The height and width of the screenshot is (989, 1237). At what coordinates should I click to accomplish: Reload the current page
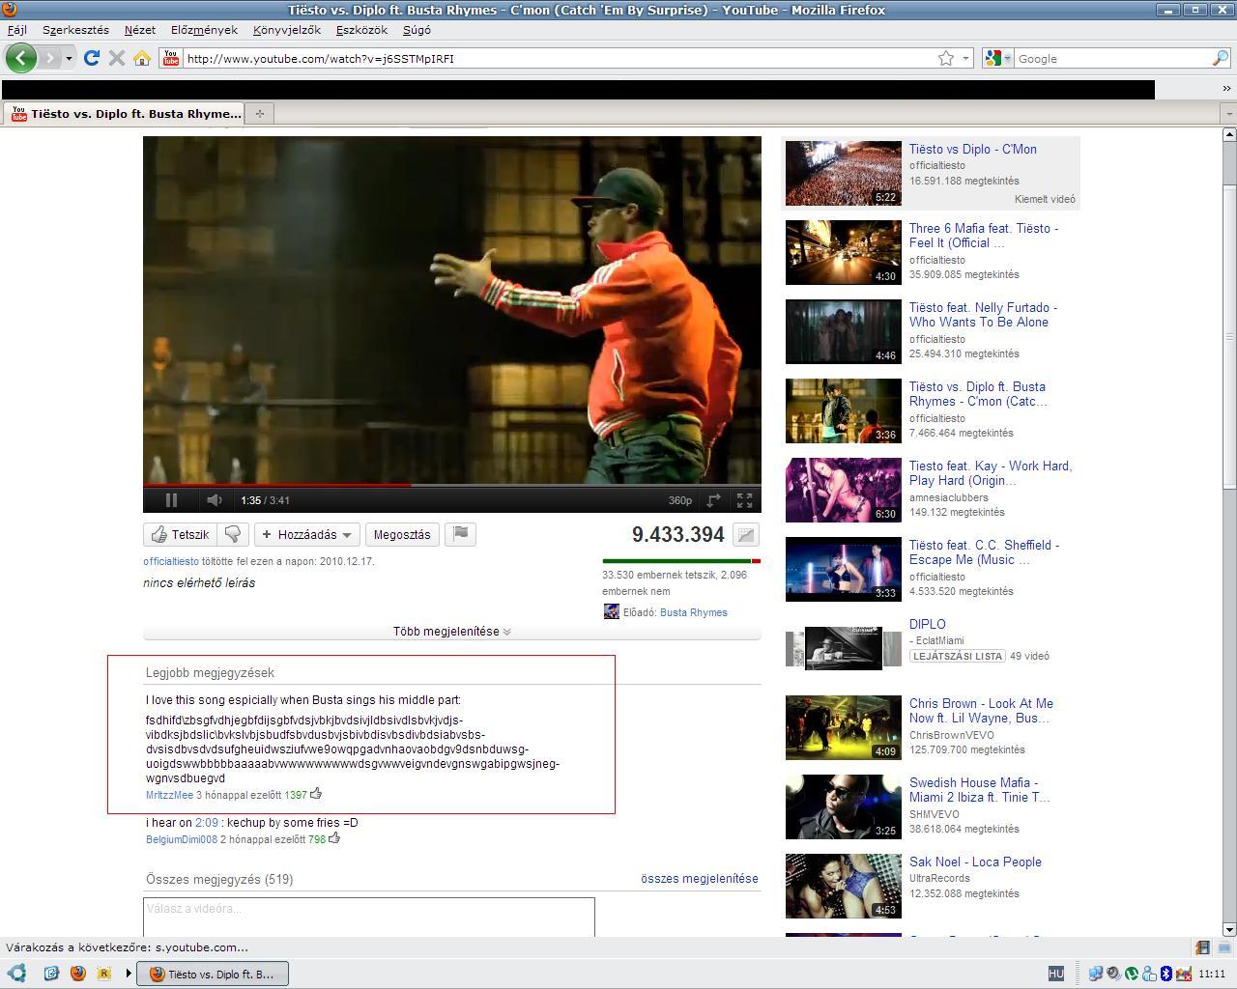tap(92, 58)
